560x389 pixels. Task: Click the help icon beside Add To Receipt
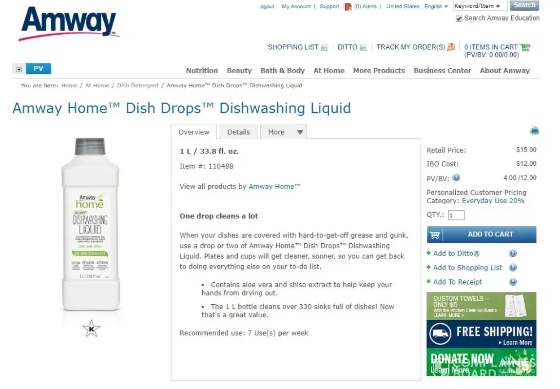pyautogui.click(x=513, y=282)
